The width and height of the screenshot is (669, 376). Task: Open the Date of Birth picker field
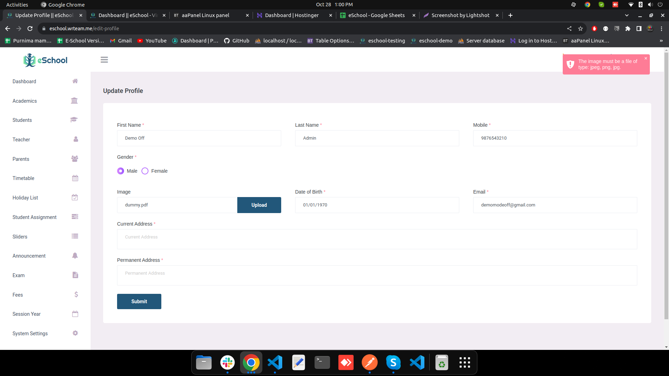pyautogui.click(x=377, y=205)
